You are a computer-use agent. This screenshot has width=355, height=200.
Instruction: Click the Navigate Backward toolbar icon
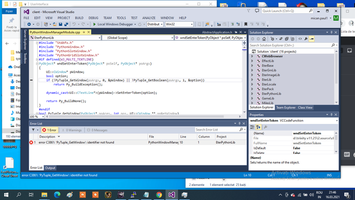coord(29,24)
